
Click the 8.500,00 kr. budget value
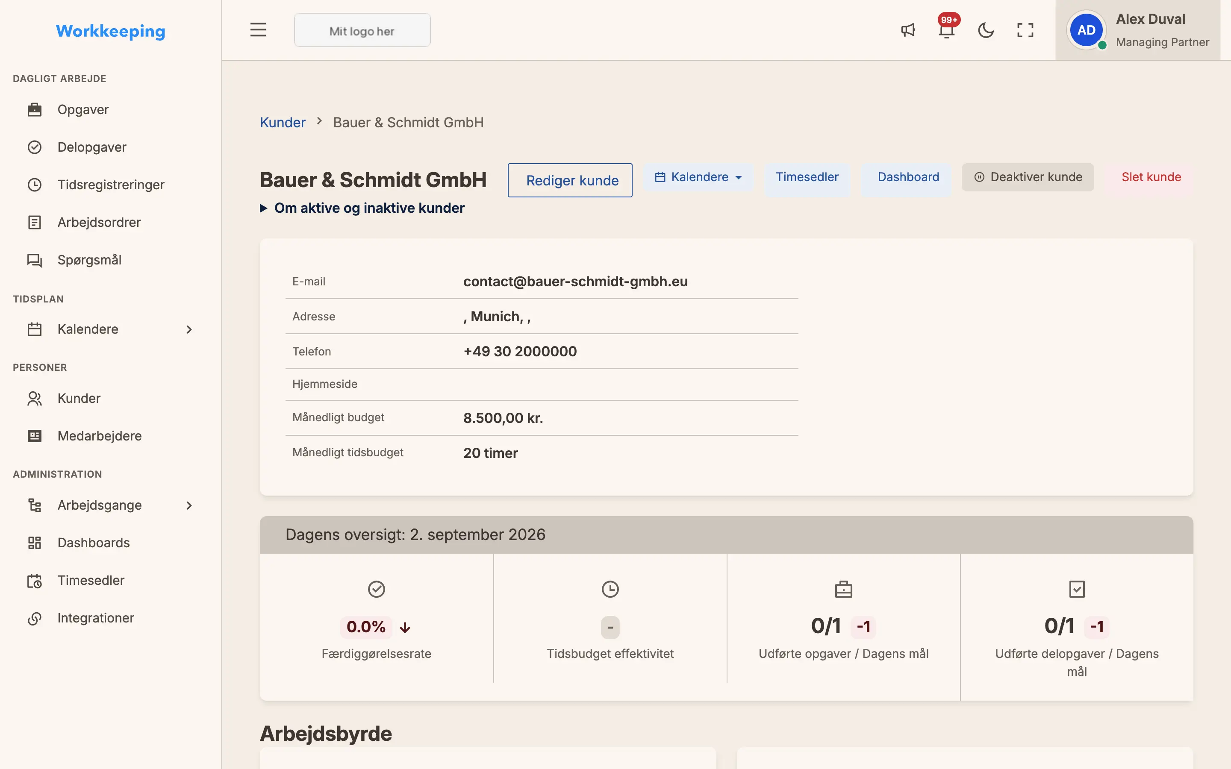coord(503,418)
